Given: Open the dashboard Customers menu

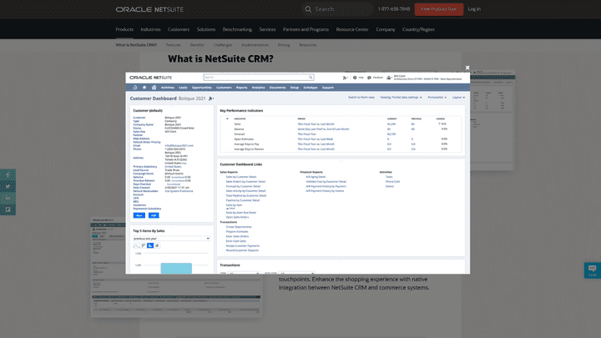Looking at the screenshot, I should pos(224,88).
